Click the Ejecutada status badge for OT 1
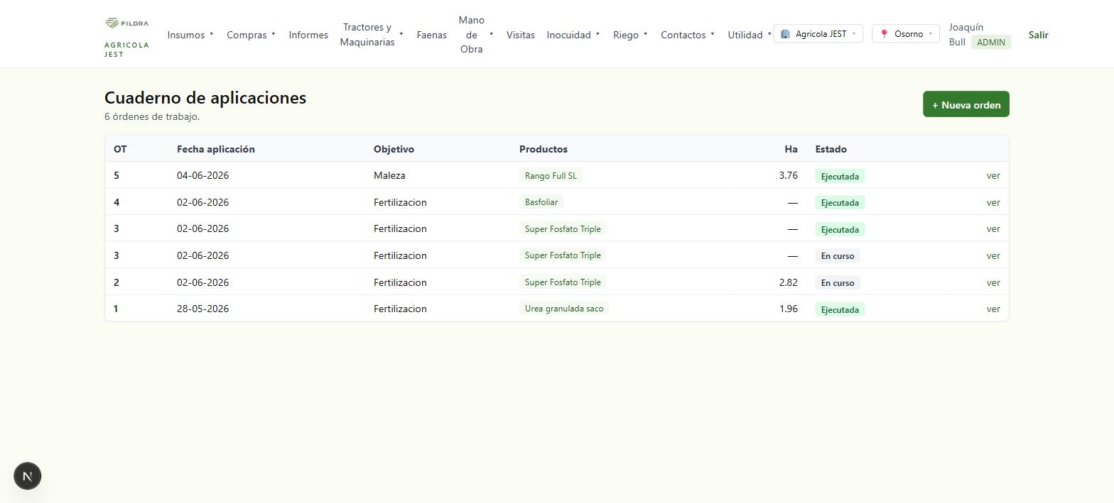The image size is (1114, 503). pyautogui.click(x=840, y=309)
